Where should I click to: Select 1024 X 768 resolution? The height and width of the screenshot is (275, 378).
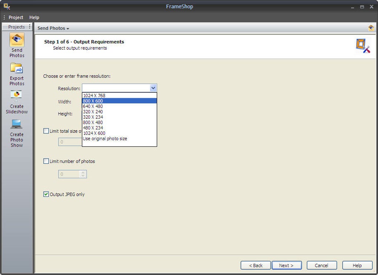click(119, 96)
